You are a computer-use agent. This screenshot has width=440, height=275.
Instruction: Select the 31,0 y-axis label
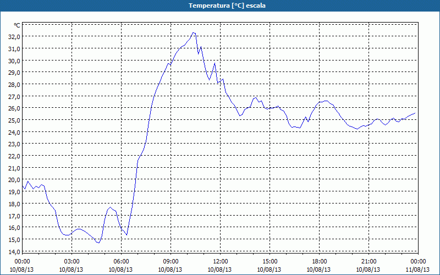[x=15, y=49]
